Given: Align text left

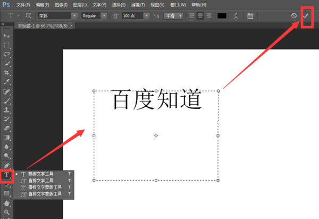Looking at the screenshot, I should (x=191, y=16).
